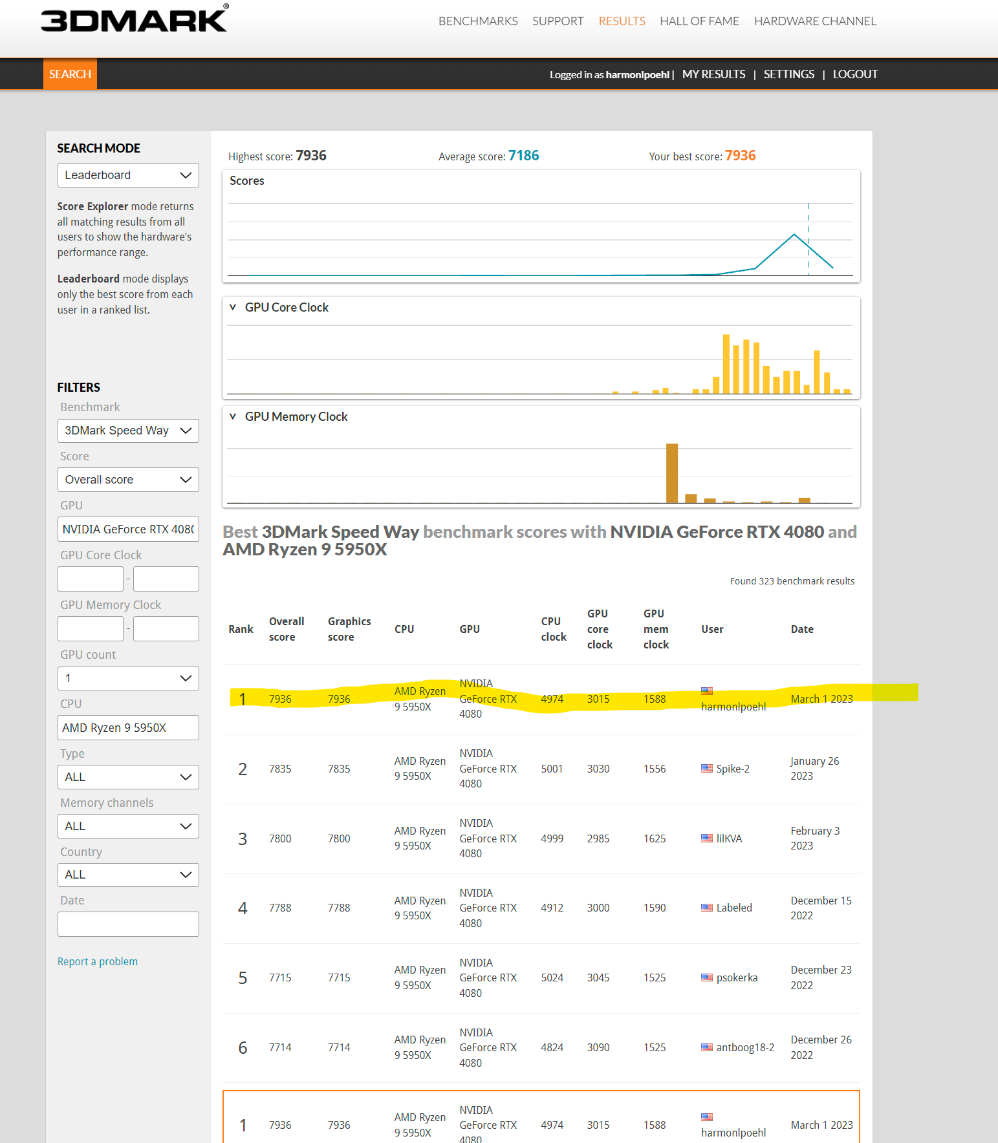The width and height of the screenshot is (998, 1143).
Task: Click the US flag icon next to Spike-2
Action: coord(707,769)
